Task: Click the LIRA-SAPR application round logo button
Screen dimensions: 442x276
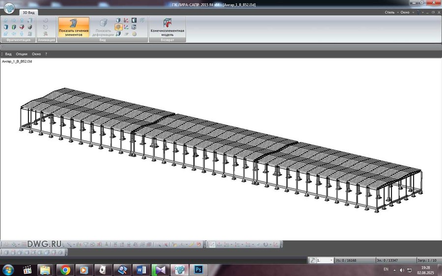Action: pyautogui.click(x=9, y=9)
